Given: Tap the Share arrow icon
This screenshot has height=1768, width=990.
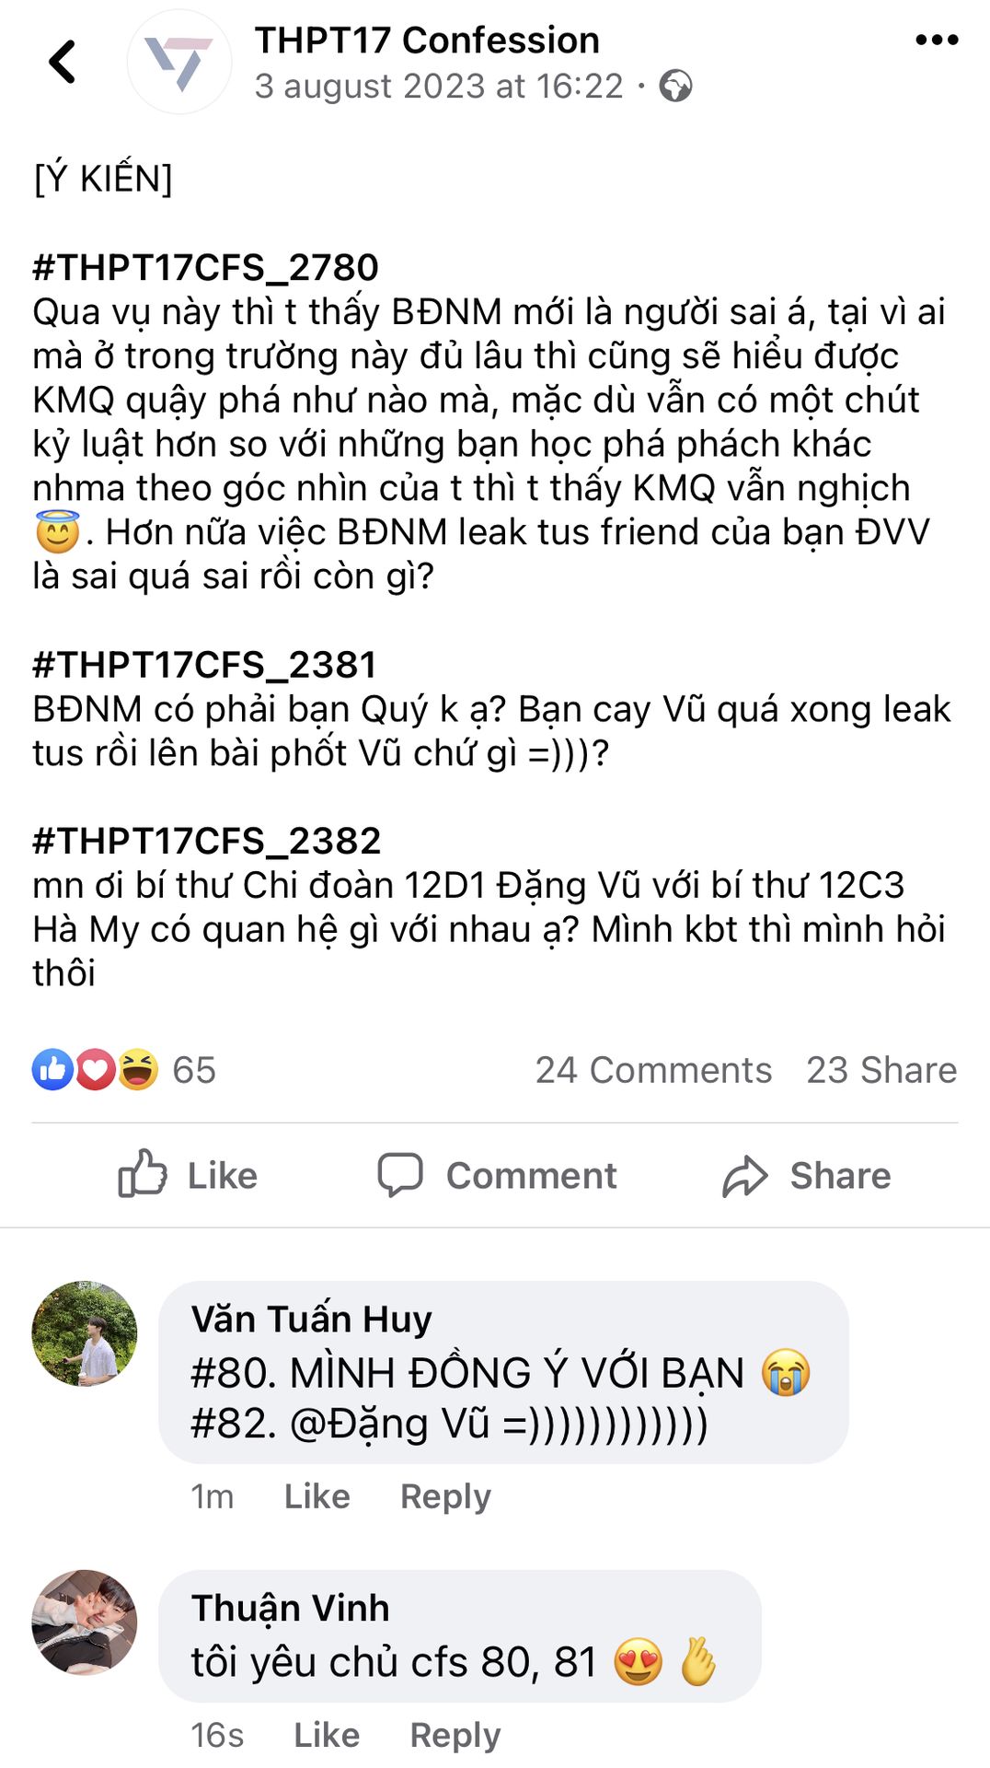Looking at the screenshot, I should 744,1176.
